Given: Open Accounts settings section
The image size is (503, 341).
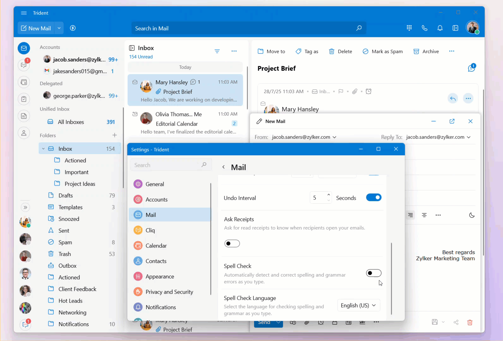Looking at the screenshot, I should 170,200.
